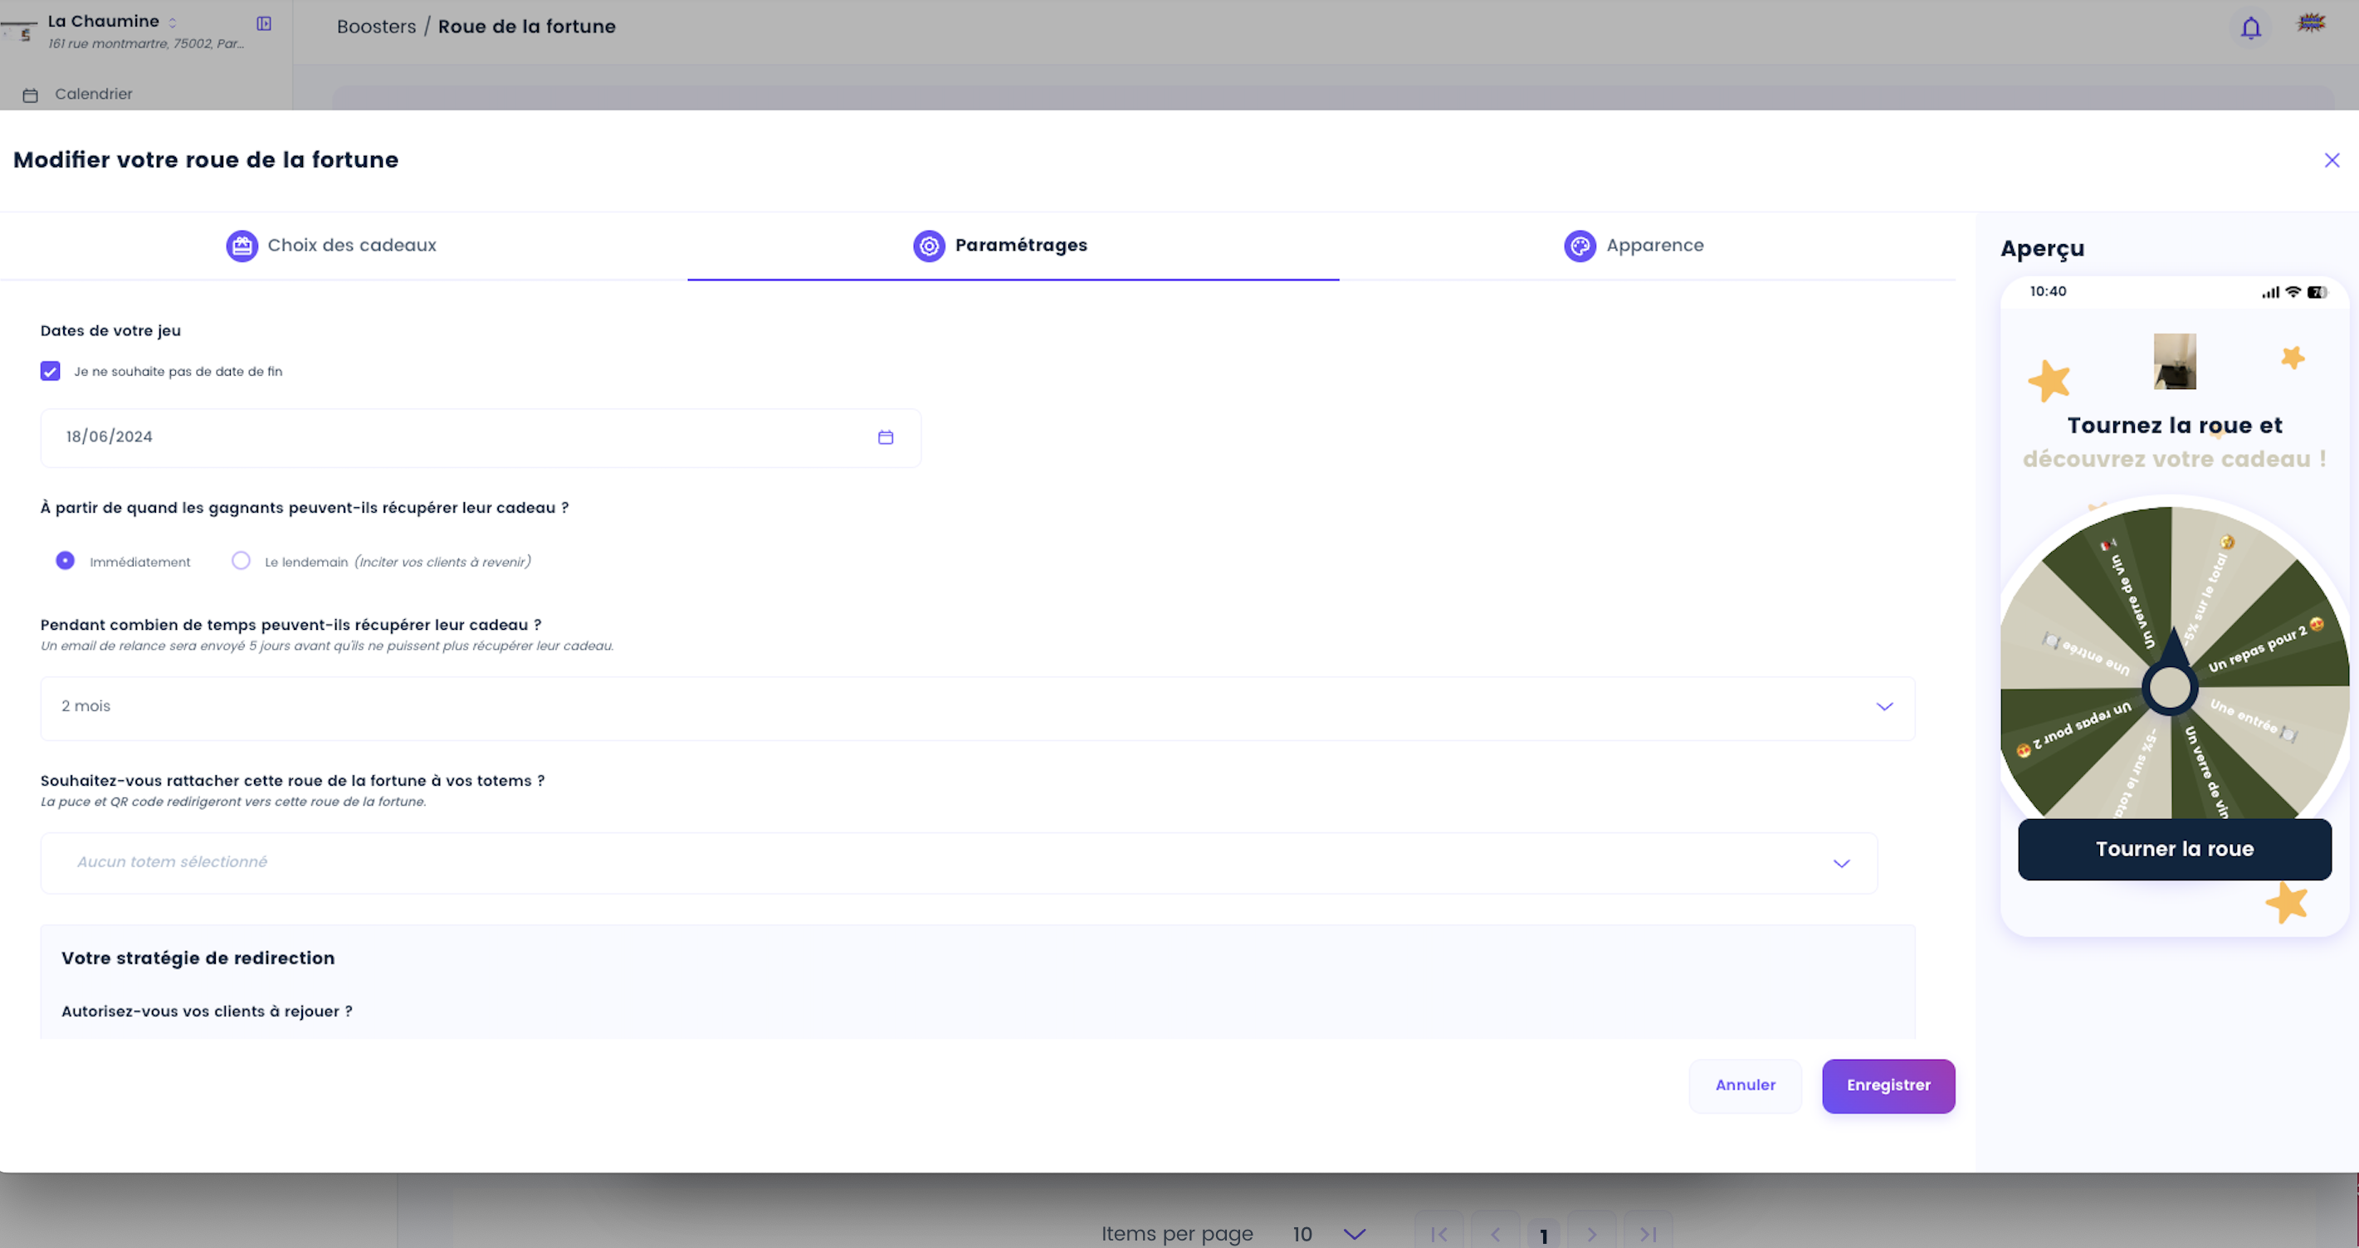The height and width of the screenshot is (1248, 2359).
Task: Switch to the Paramétrages tab
Action: (x=1000, y=246)
